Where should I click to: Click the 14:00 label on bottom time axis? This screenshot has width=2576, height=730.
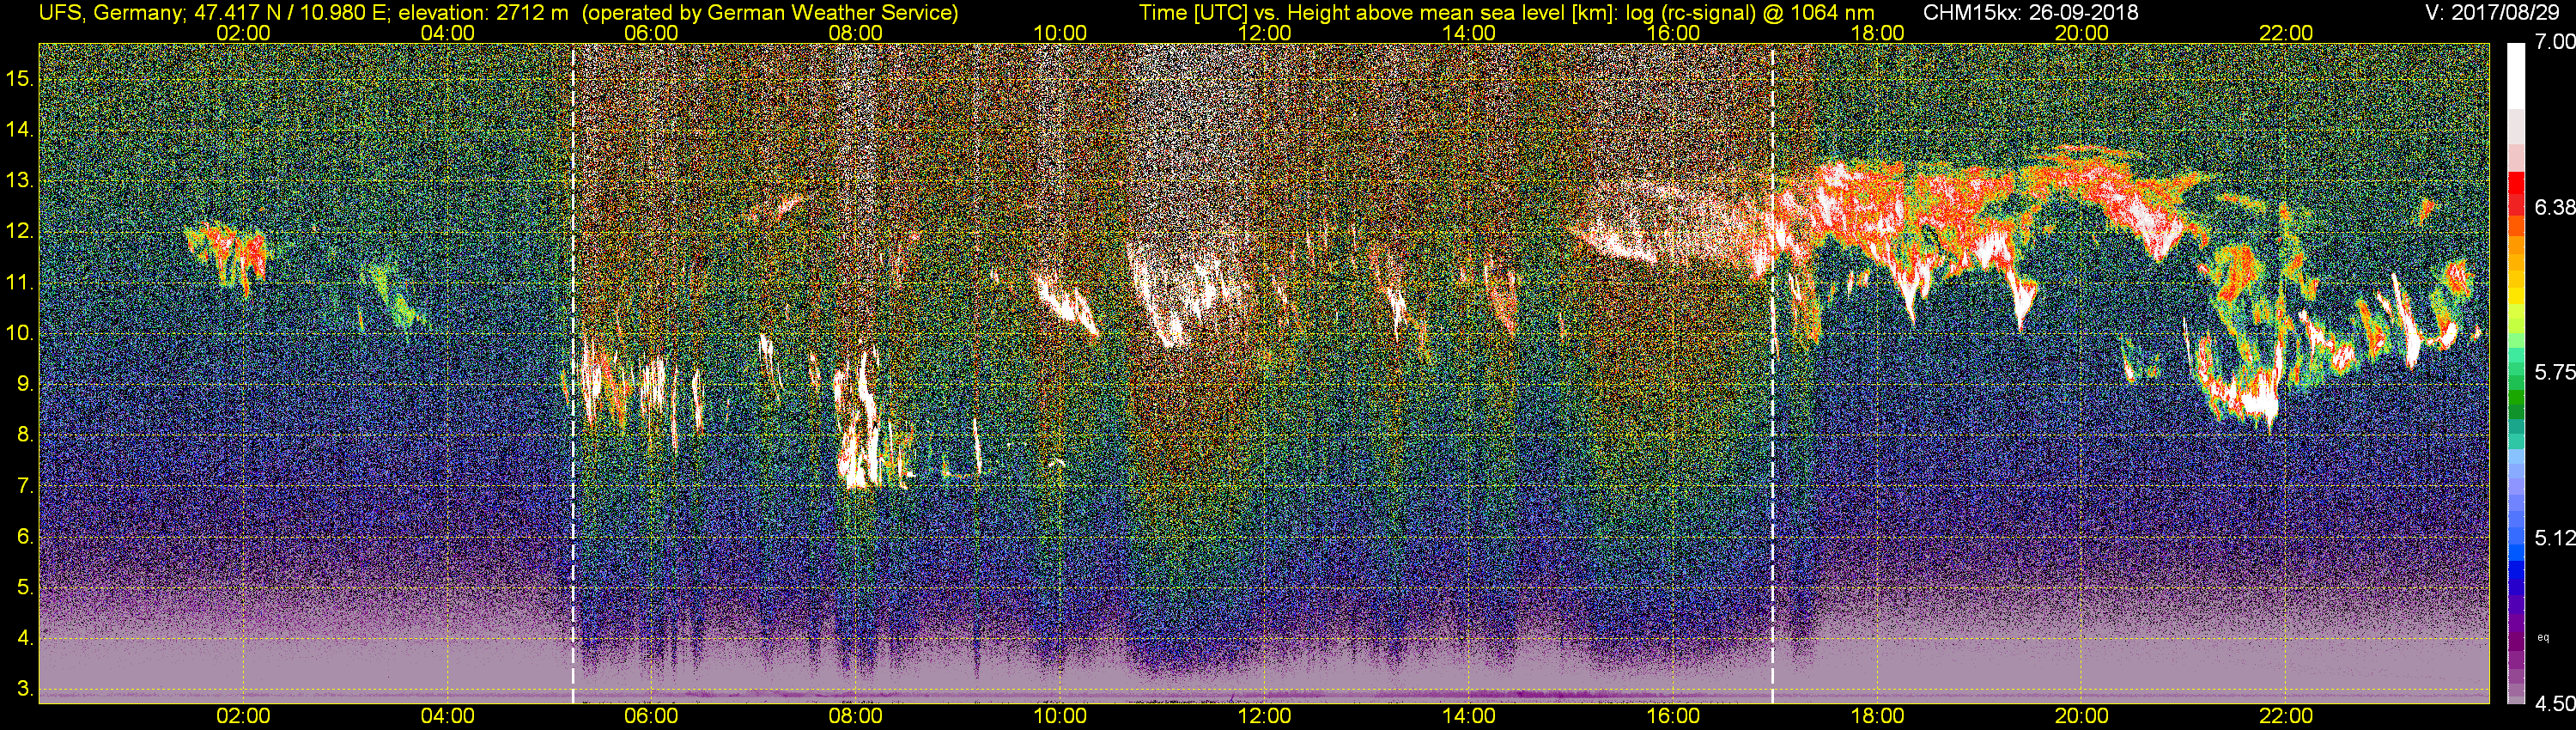(1469, 716)
